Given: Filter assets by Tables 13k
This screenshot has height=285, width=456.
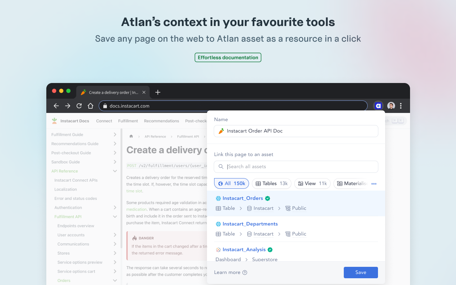Looking at the screenshot, I should click(x=271, y=183).
